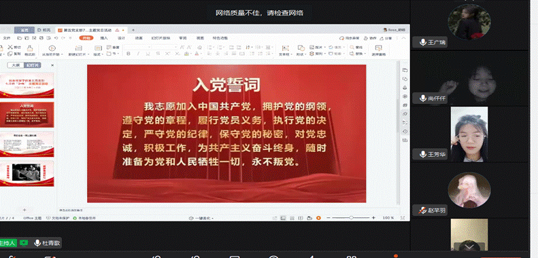538x258 pixels.
Task: Click the 协作 collaborate button
Action: [x=370, y=39]
